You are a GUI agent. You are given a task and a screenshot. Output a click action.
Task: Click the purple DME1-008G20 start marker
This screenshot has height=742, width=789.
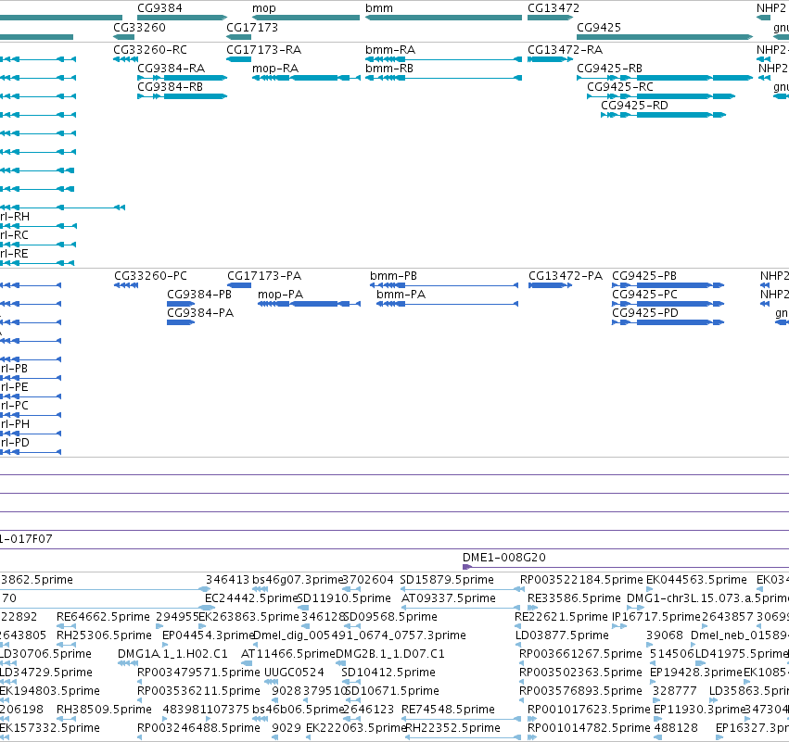click(466, 567)
